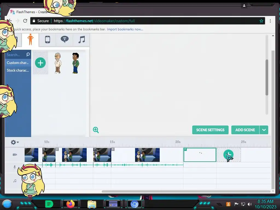This screenshot has width=280, height=210.
Task: Open Firefox from the taskbar
Action: click(70, 204)
